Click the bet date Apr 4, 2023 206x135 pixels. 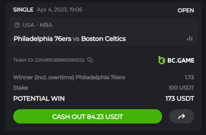(52, 10)
